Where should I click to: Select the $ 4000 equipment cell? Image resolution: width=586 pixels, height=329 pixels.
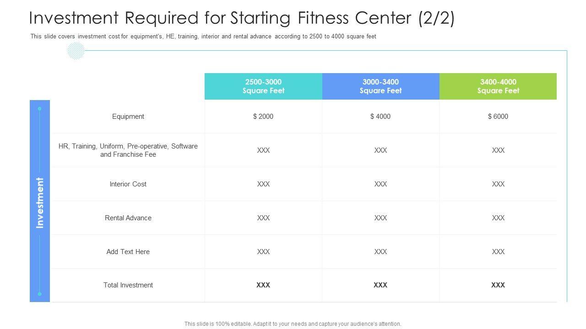click(380, 117)
